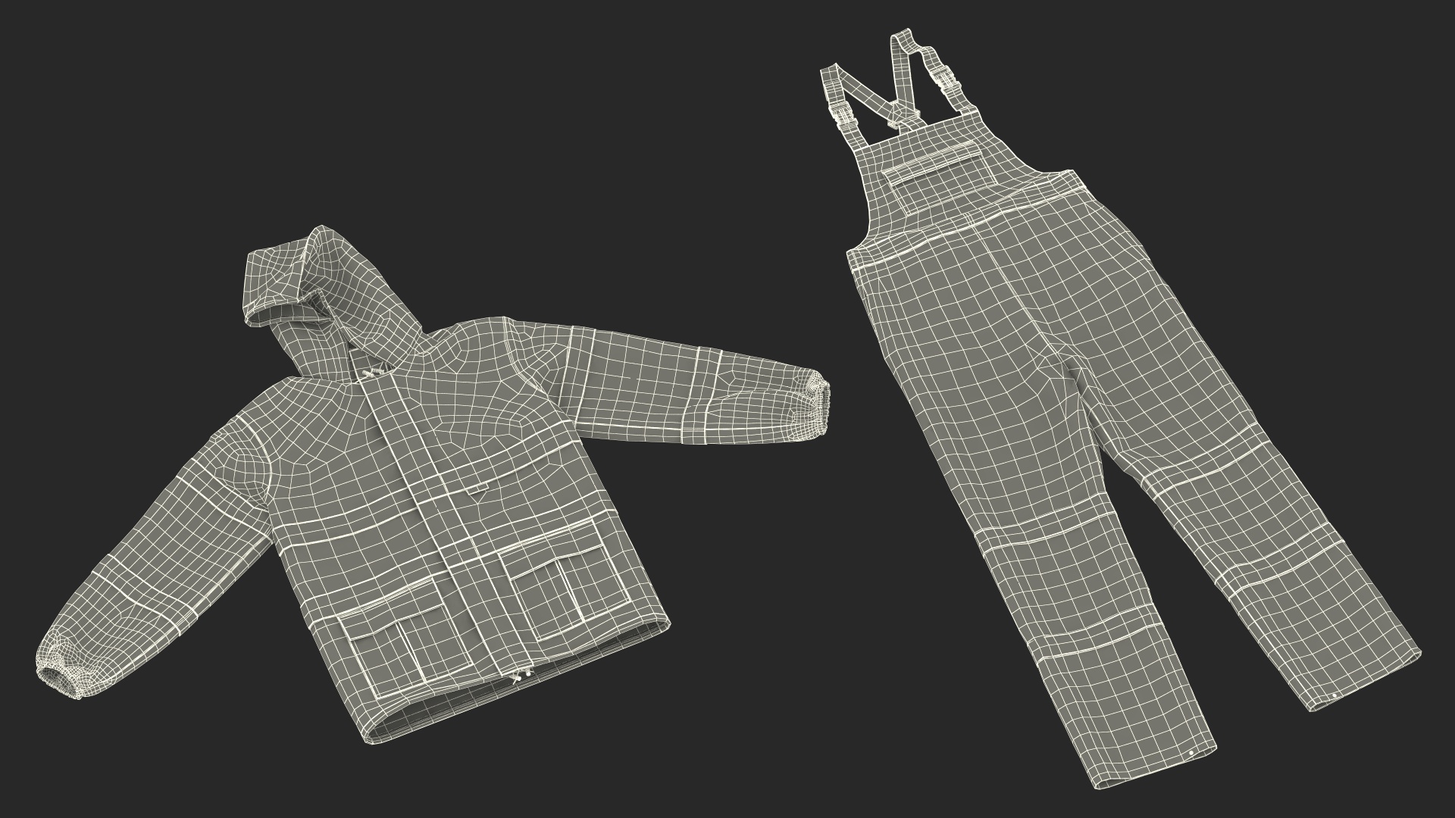This screenshot has width=1455, height=818.
Task: Select the right suspender buckle on overalls
Action: coord(947,78)
